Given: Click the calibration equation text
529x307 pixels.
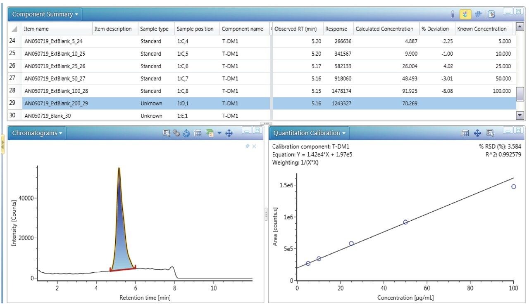Looking at the screenshot, I should (x=312, y=154).
